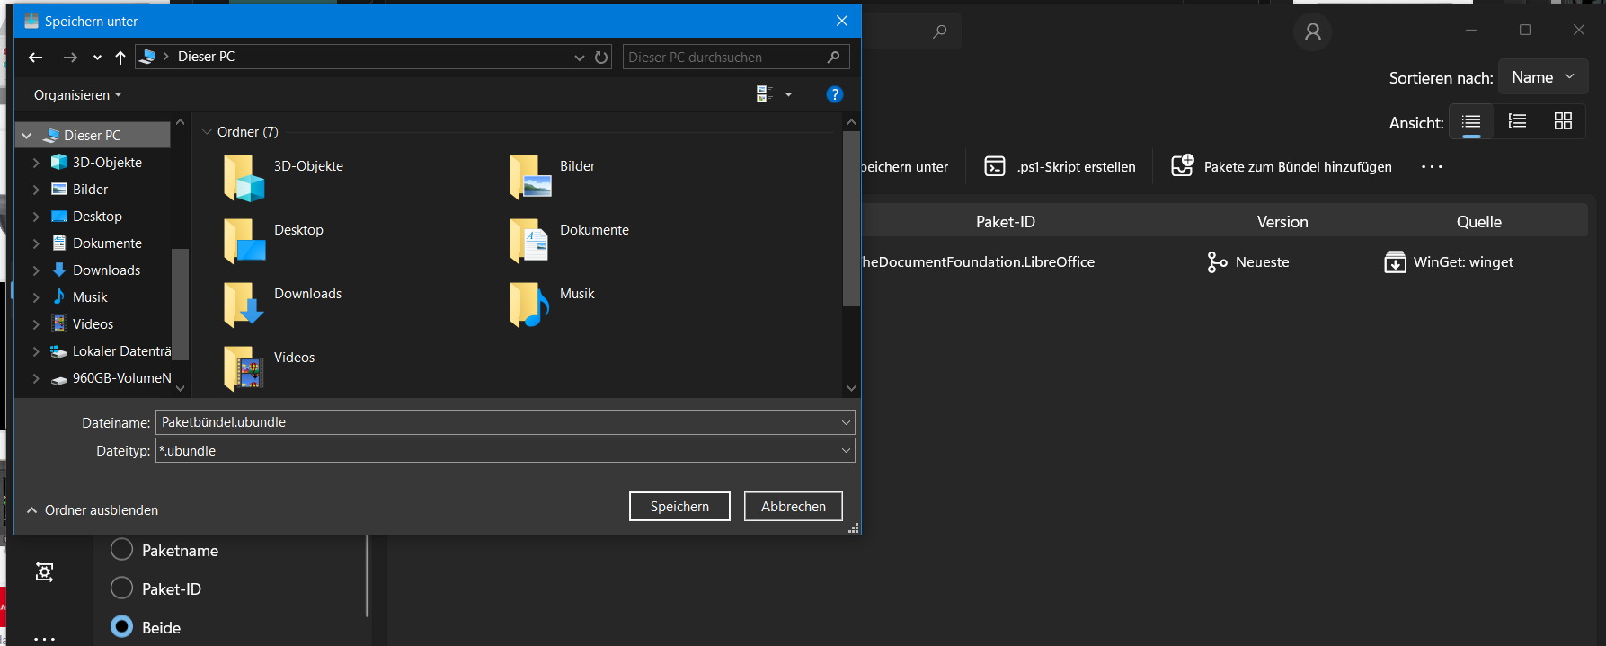This screenshot has height=646, width=1606.
Task: Switch to the detailed list view
Action: coord(1517,121)
